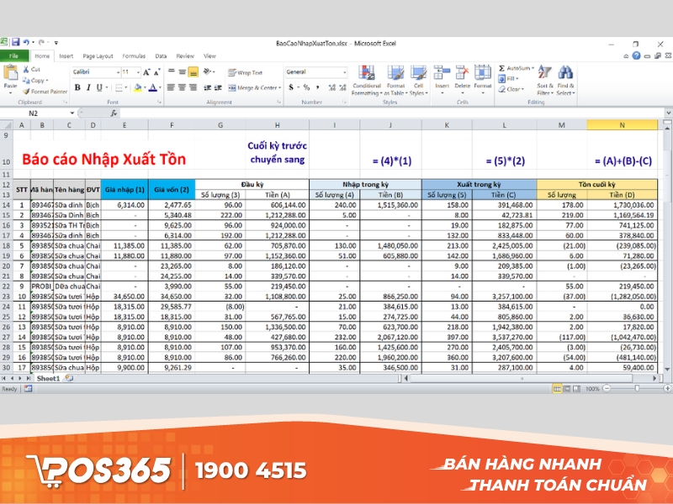673x504 pixels.
Task: Click the Excel Help question mark icon
Action: click(x=637, y=55)
